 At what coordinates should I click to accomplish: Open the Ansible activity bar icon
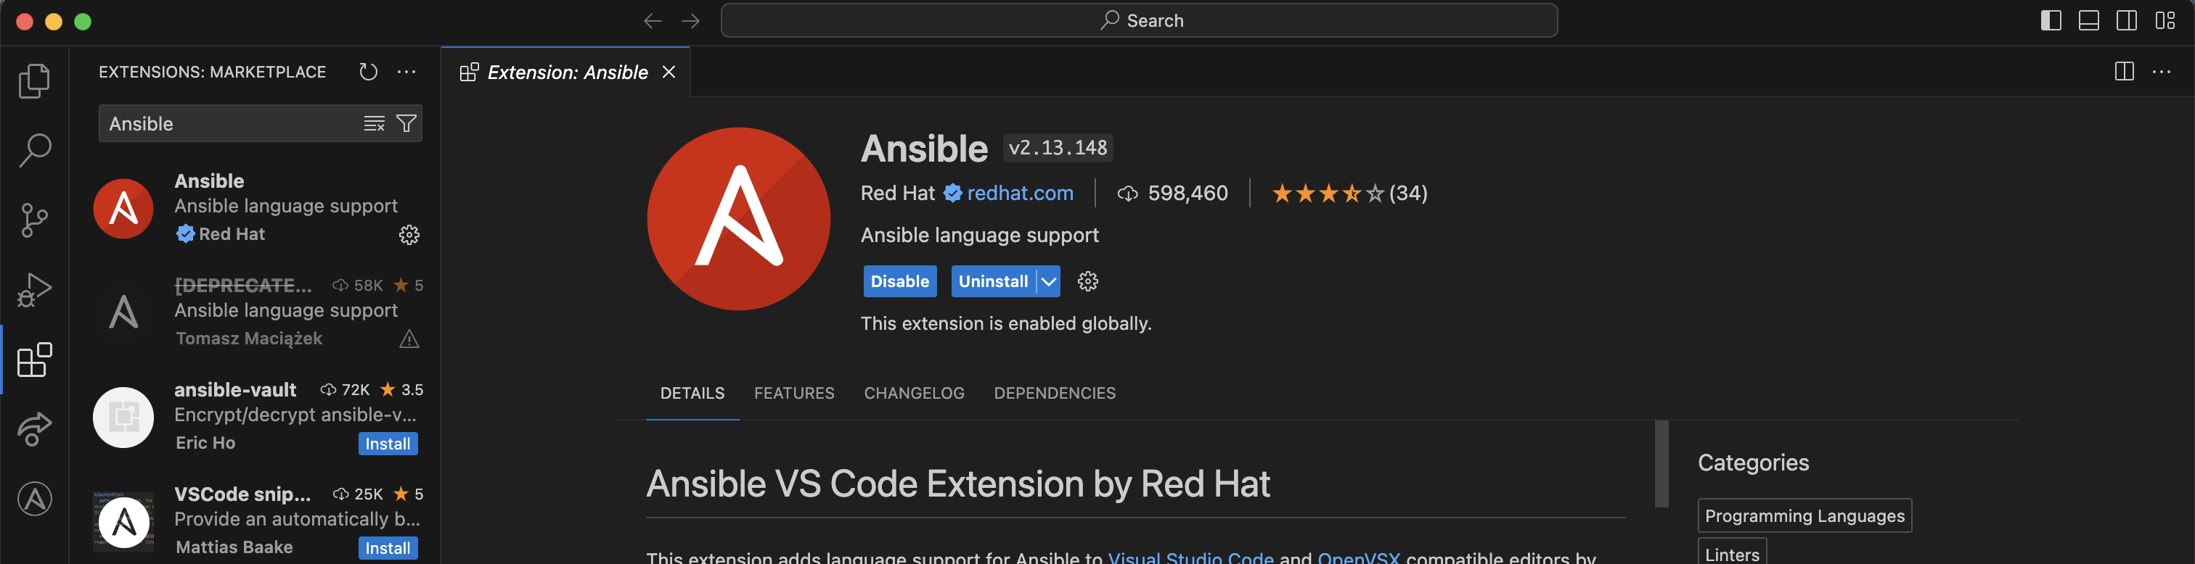coord(34,499)
